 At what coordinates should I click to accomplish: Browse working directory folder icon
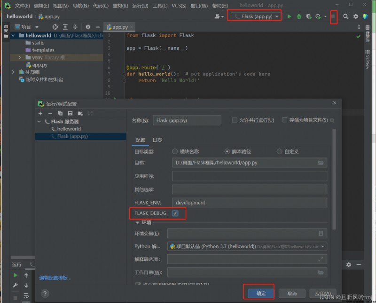321,273
